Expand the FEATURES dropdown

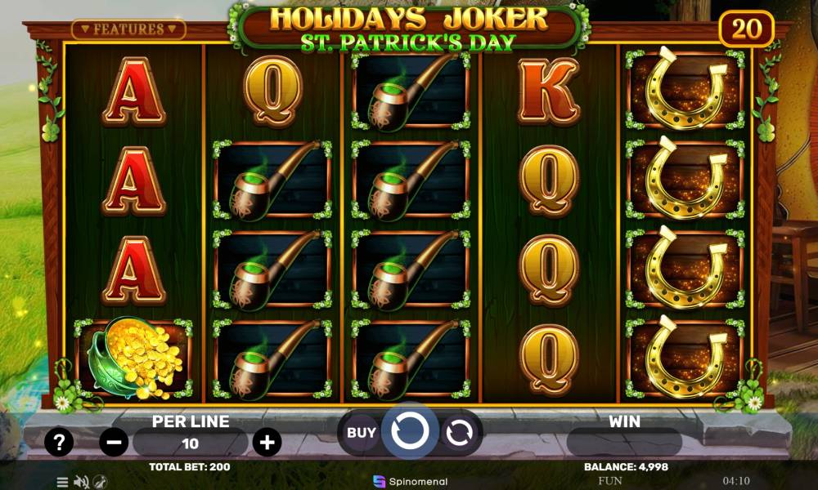coord(128,29)
